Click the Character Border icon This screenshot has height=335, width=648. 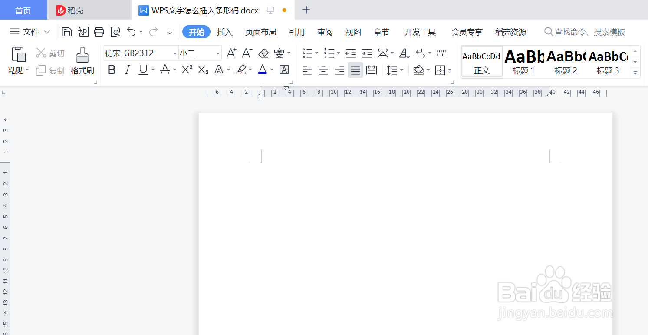pyautogui.click(x=284, y=70)
